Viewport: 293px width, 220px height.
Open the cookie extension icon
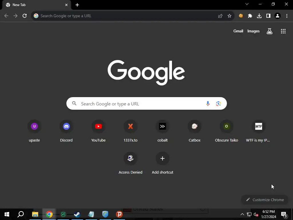(x=241, y=16)
